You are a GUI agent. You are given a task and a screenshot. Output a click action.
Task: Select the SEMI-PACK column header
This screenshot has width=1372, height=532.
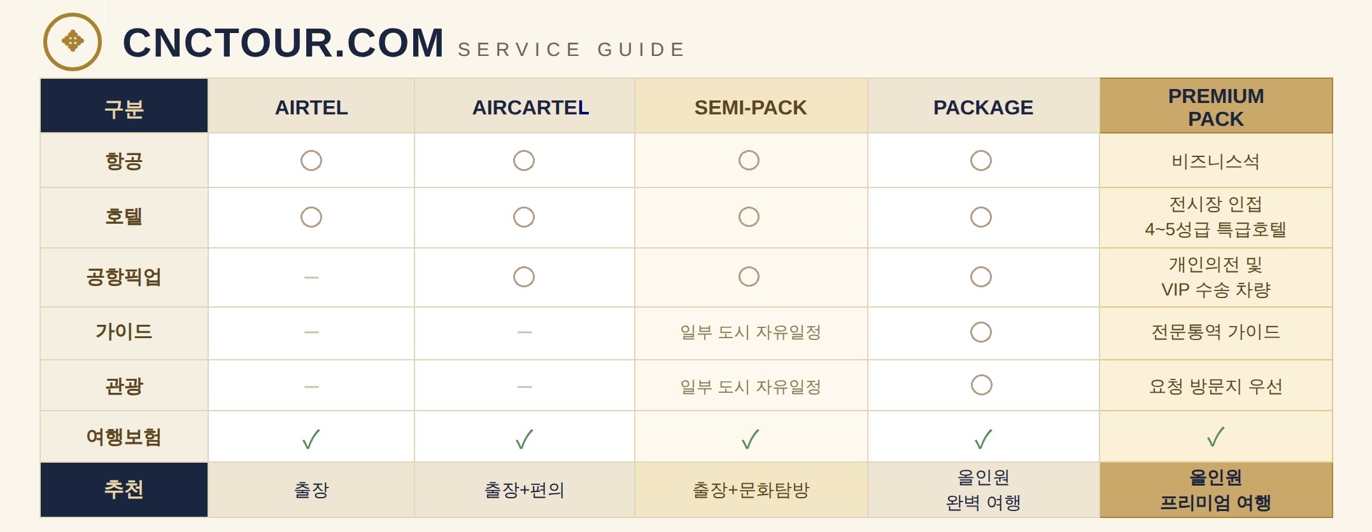tap(751, 106)
